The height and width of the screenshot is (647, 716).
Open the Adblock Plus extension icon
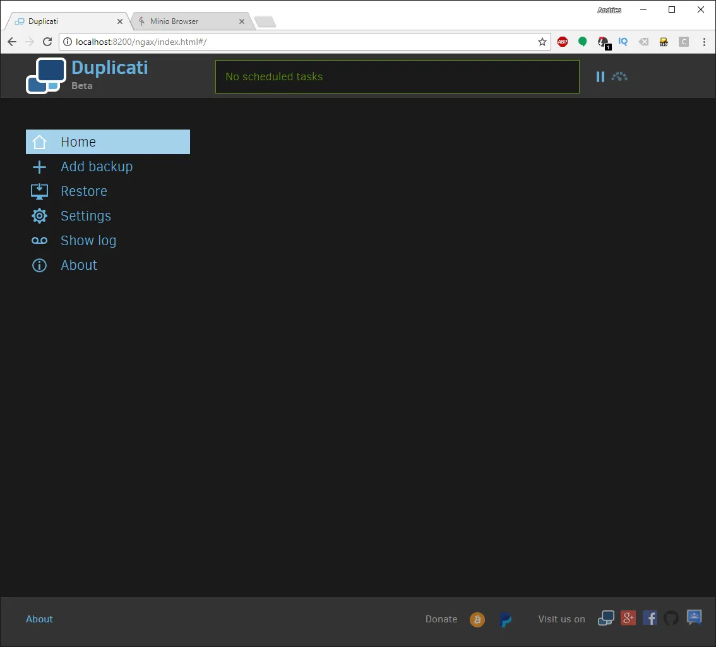pos(563,42)
